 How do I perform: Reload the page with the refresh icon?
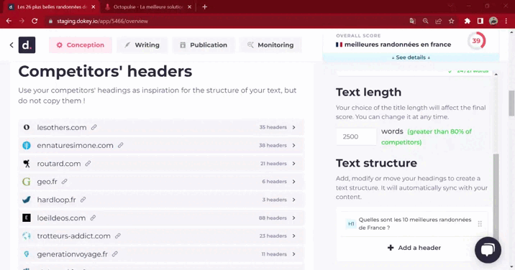[x=35, y=21]
